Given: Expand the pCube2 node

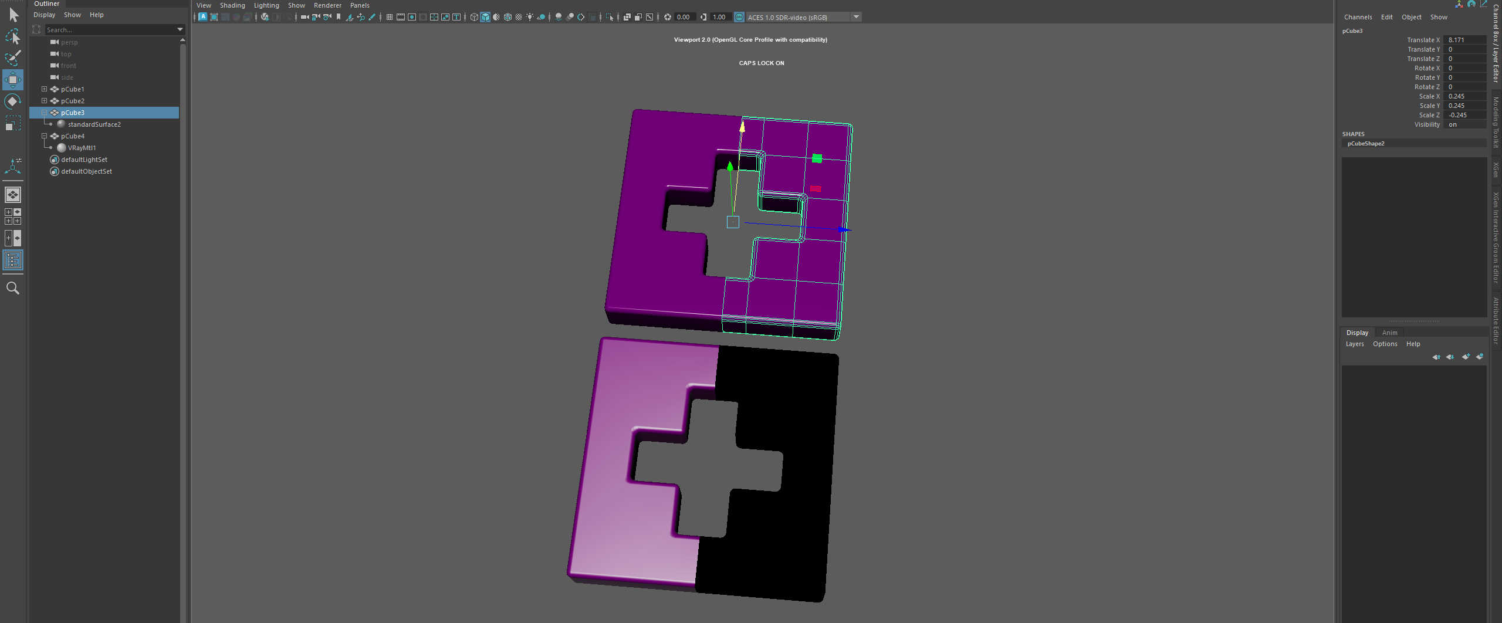Looking at the screenshot, I should (x=44, y=101).
